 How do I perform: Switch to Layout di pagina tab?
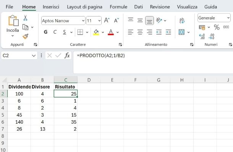(x=84, y=7)
